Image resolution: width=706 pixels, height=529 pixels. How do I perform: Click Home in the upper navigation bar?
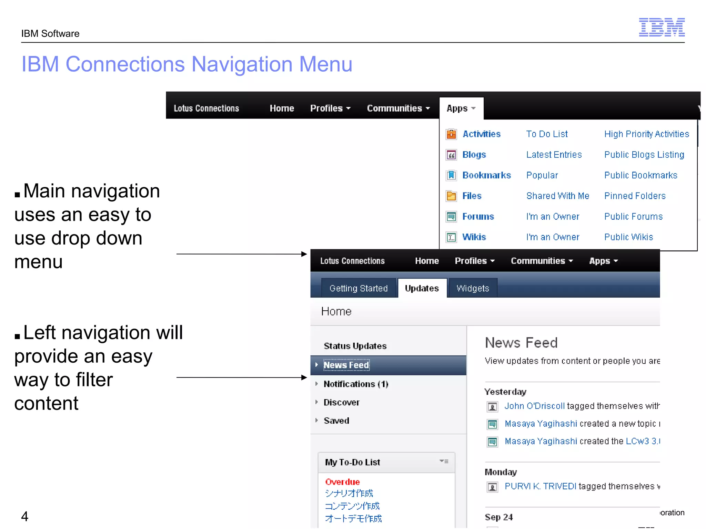[282, 108]
